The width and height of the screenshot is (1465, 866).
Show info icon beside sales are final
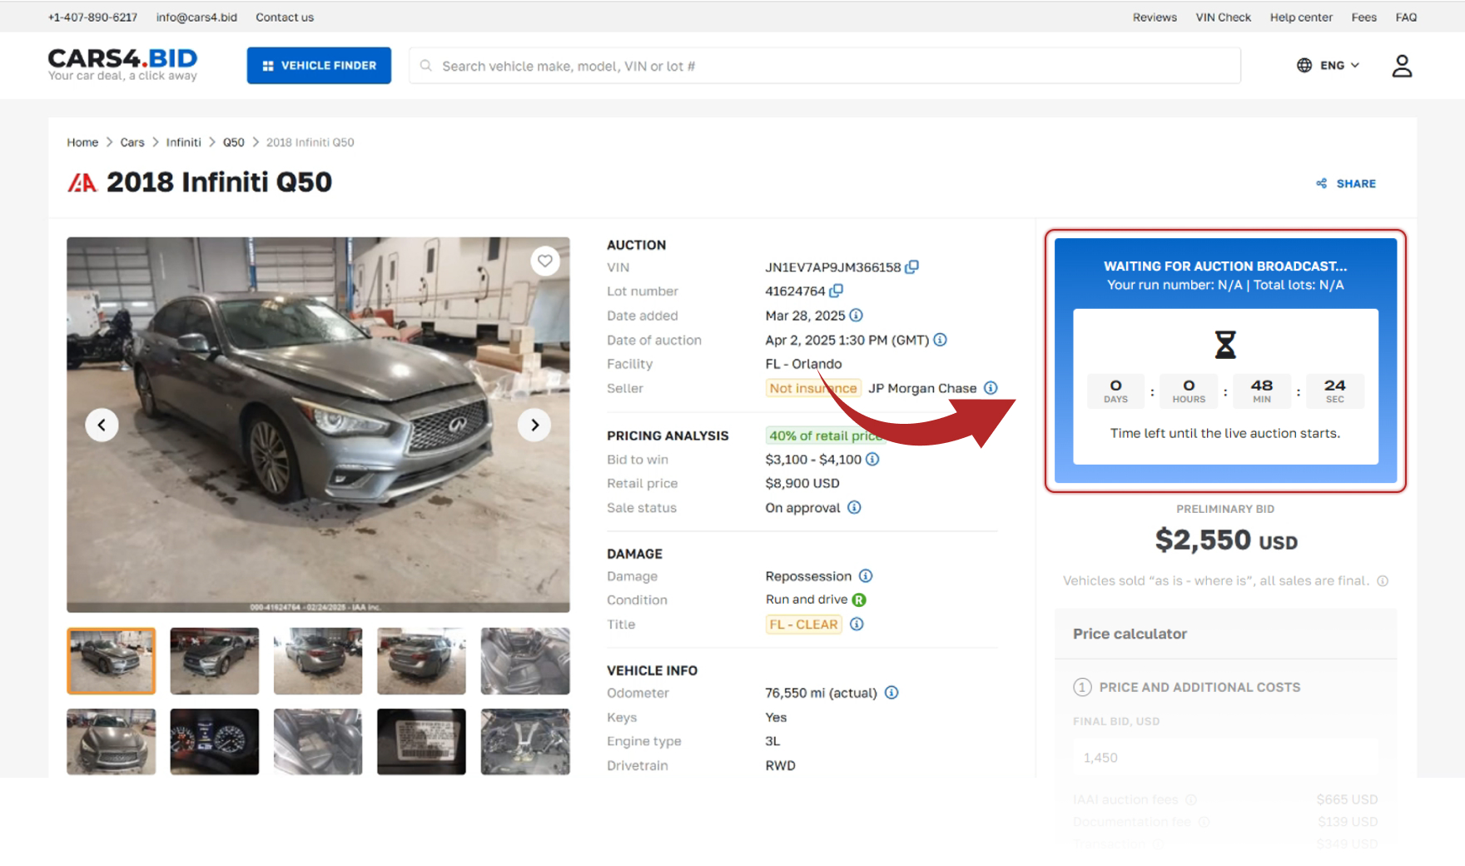point(1383,581)
